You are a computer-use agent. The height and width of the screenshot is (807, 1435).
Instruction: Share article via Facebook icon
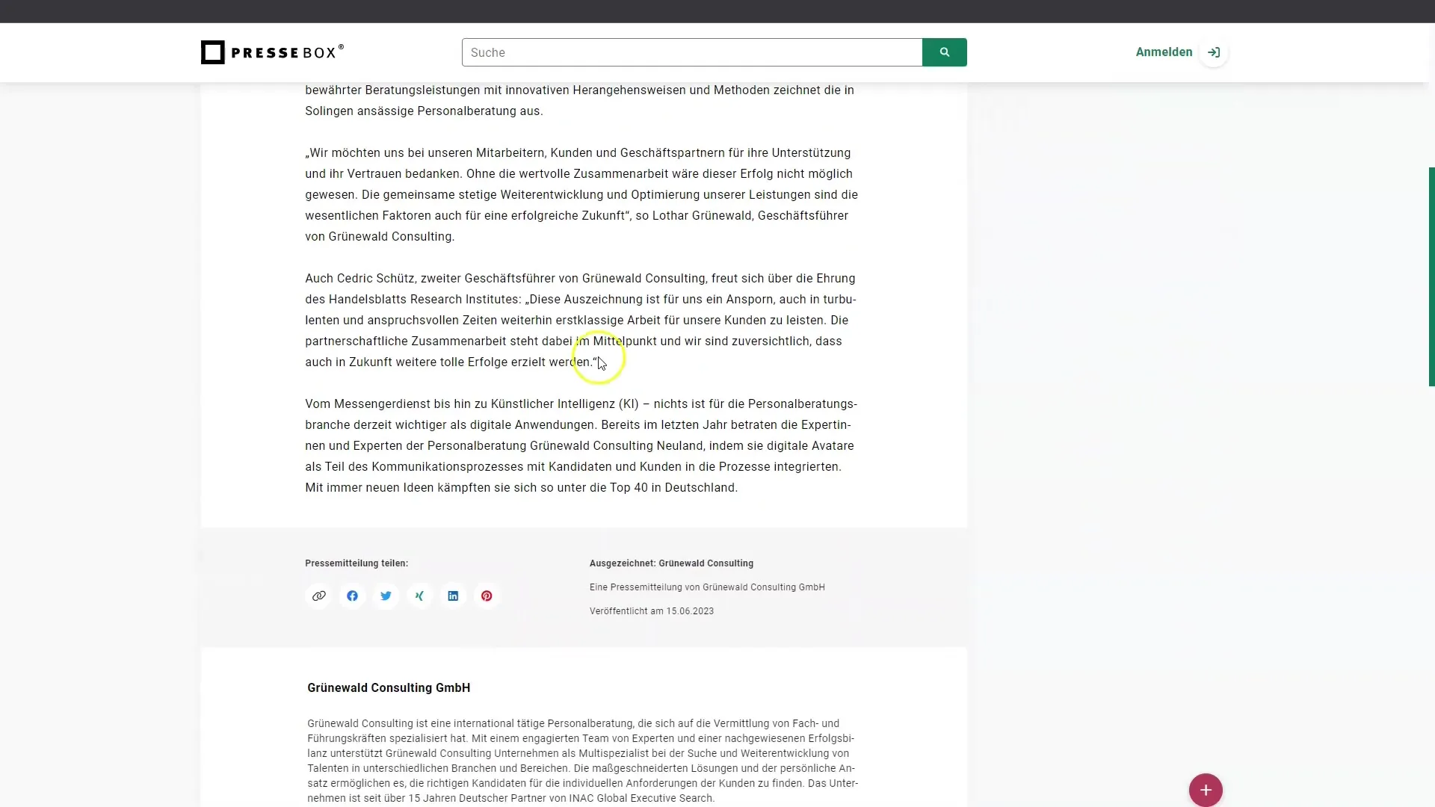click(x=353, y=596)
